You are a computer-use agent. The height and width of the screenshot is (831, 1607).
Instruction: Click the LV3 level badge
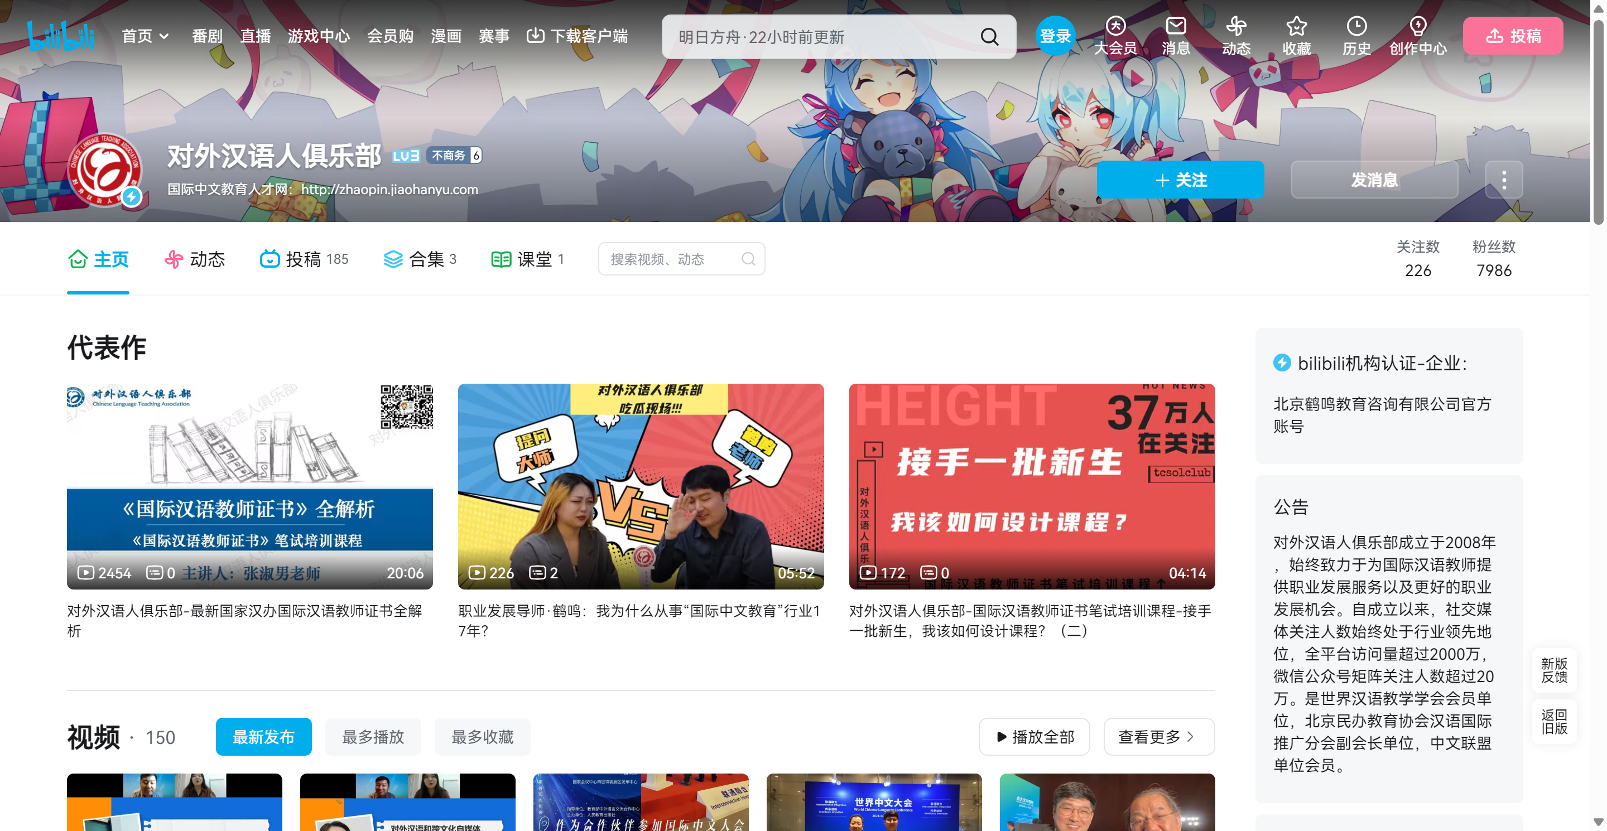coord(406,155)
